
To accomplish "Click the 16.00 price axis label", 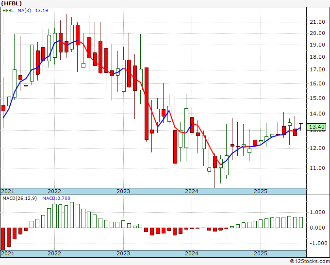I will click(317, 83).
